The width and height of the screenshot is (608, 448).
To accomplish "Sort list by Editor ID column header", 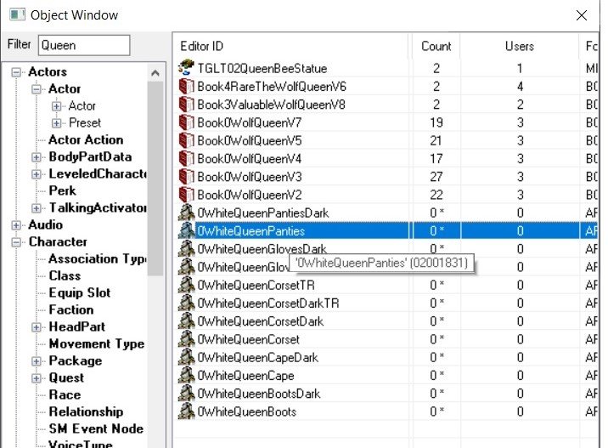I will (x=290, y=46).
